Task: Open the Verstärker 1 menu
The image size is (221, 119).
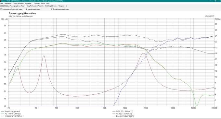Action: (29, 3)
